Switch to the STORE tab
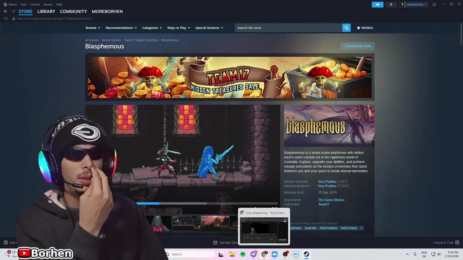Viewport: 463px width, 260px height. click(25, 12)
